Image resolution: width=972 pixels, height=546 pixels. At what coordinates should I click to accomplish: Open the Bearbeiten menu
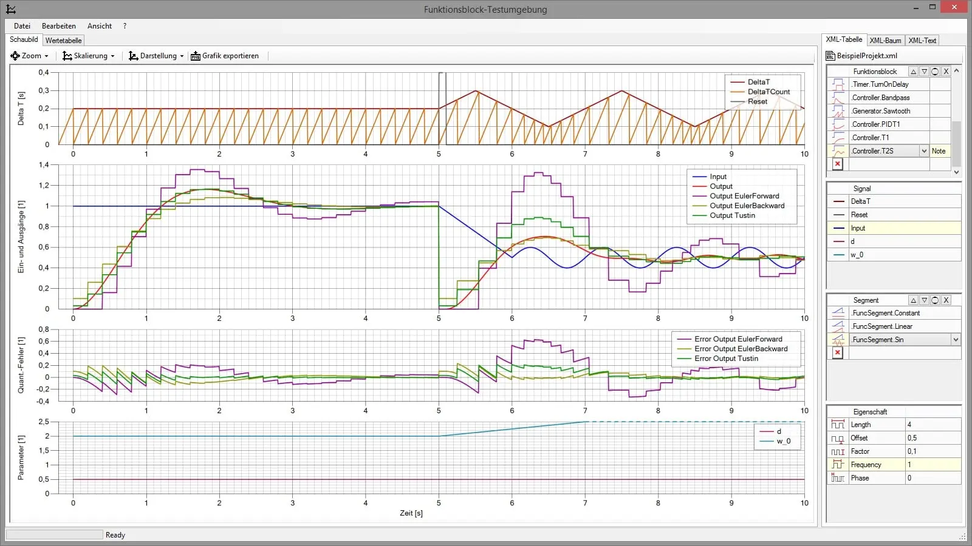click(58, 25)
